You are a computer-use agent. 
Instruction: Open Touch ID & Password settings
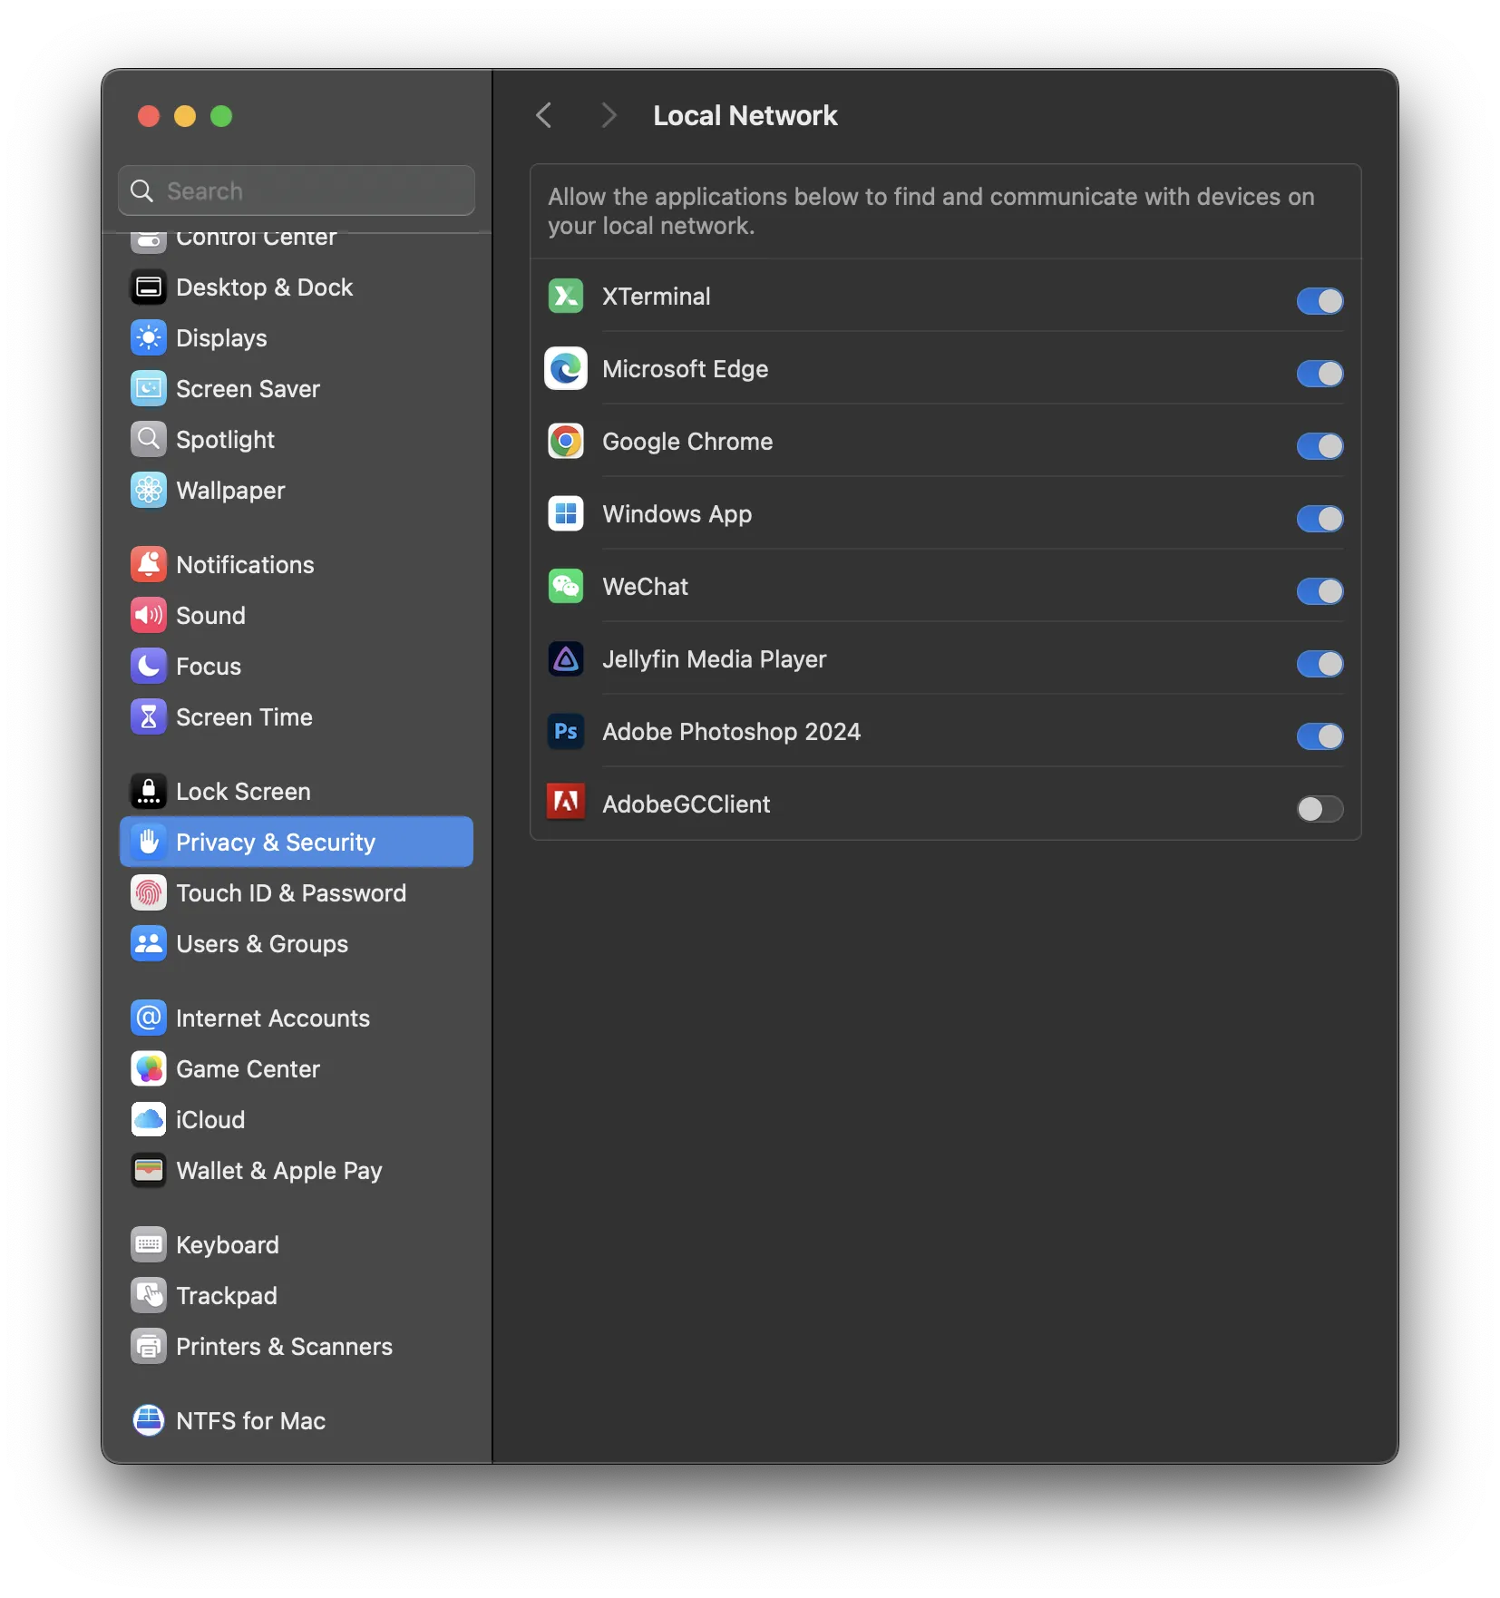(291, 892)
